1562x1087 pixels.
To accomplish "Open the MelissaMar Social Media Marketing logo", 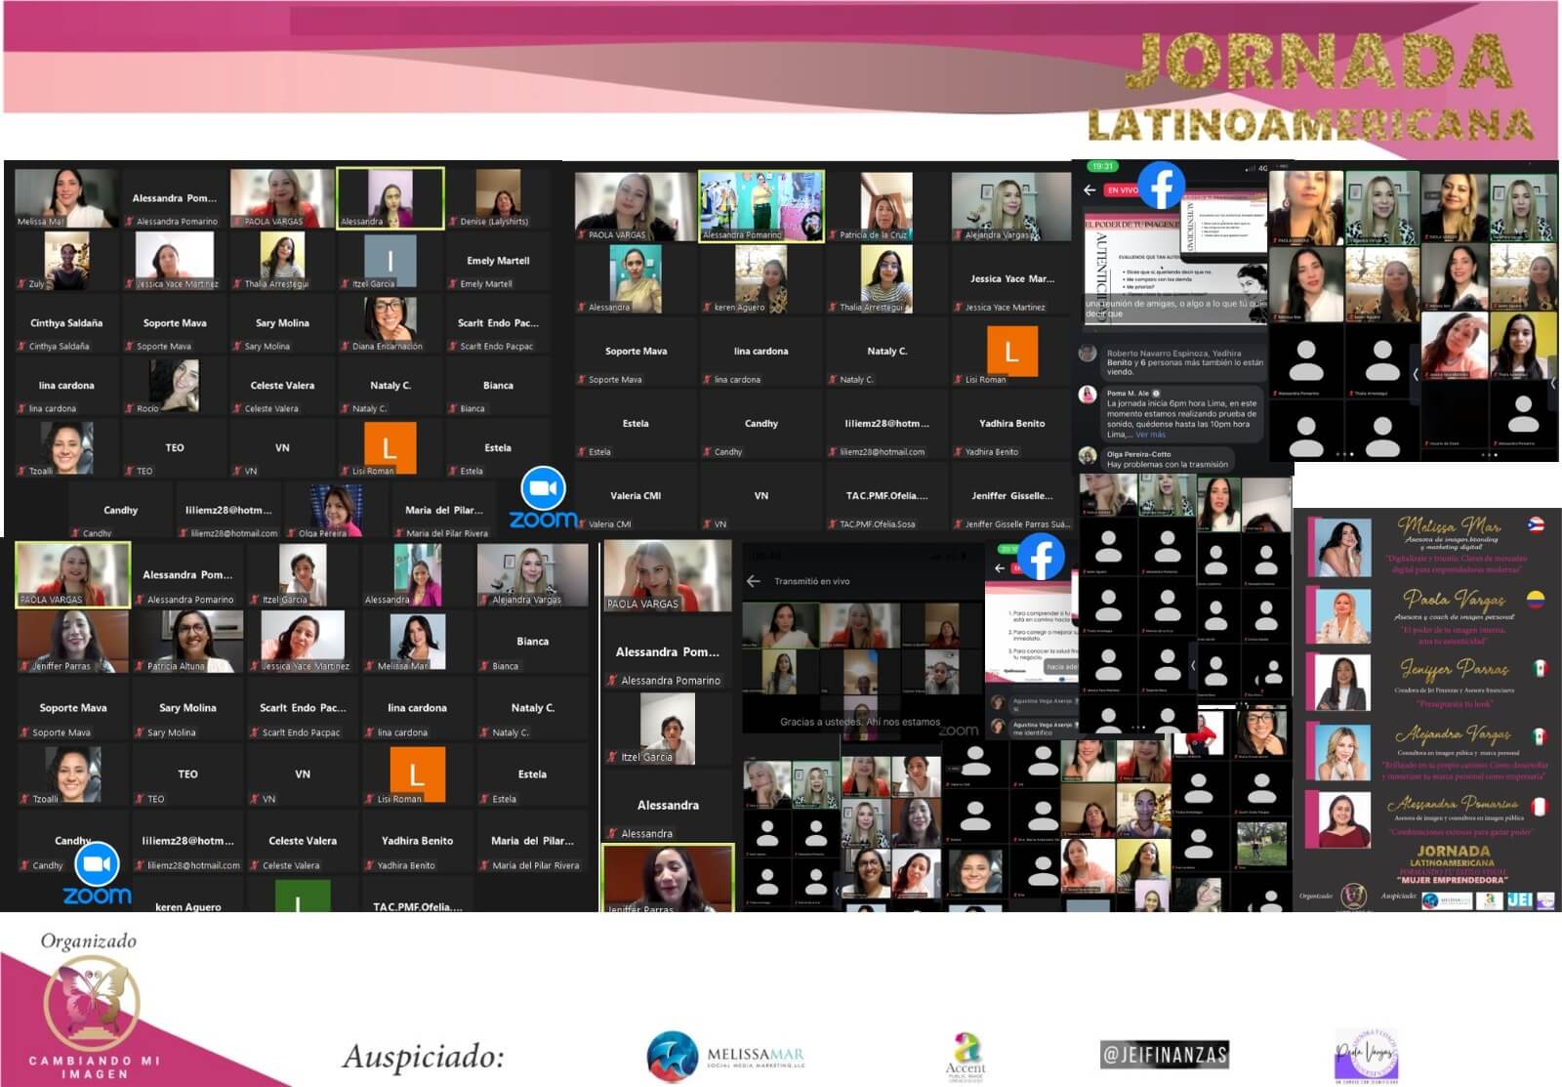I will tap(725, 1057).
